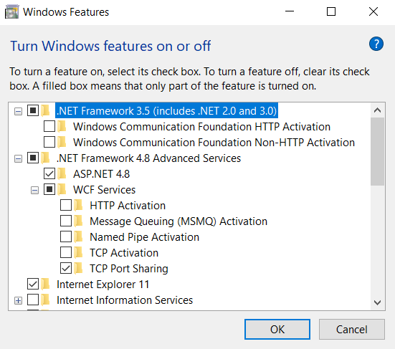Expand the Internet Information Services node

18,301
